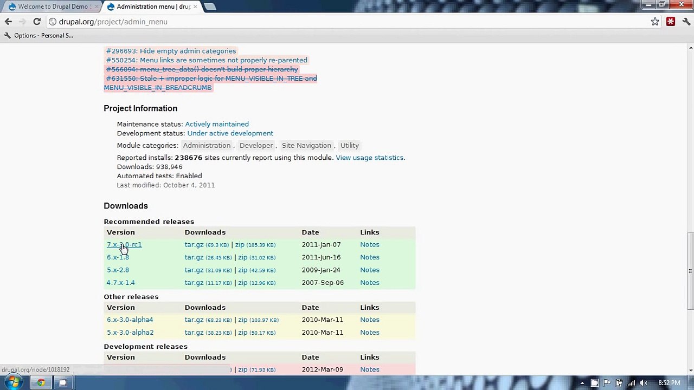Open the 5.x-2.8 release version
694x390 pixels.
(118, 270)
